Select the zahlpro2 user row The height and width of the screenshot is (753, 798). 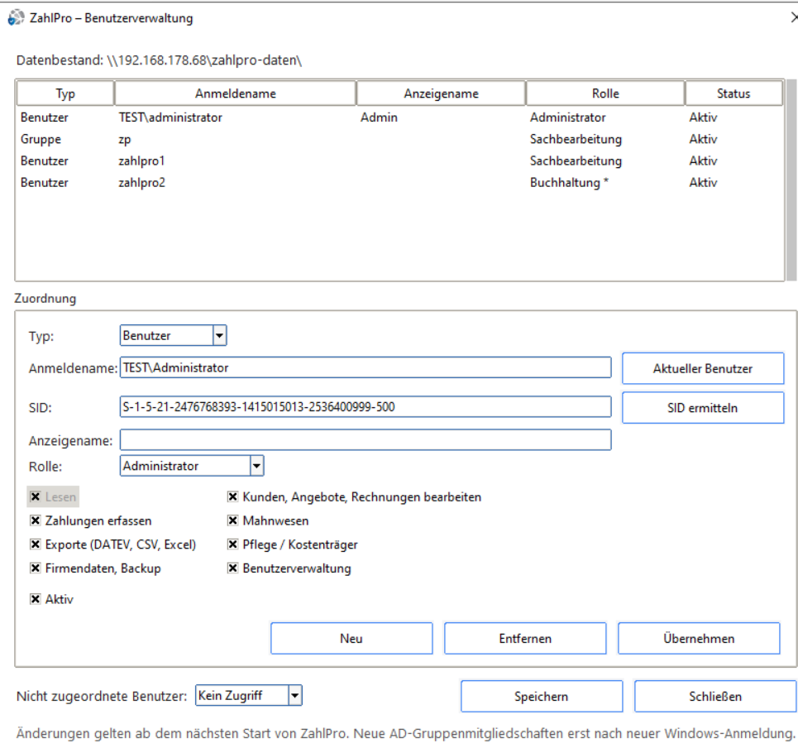point(399,182)
